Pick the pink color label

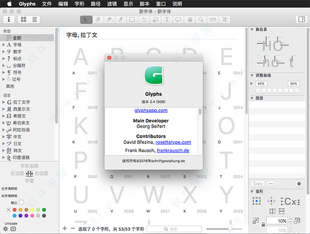click(32, 215)
